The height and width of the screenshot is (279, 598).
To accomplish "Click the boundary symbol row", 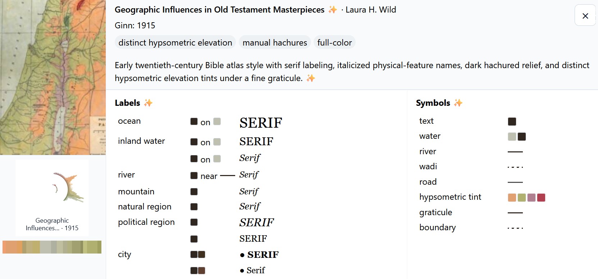I will [x=471, y=227].
